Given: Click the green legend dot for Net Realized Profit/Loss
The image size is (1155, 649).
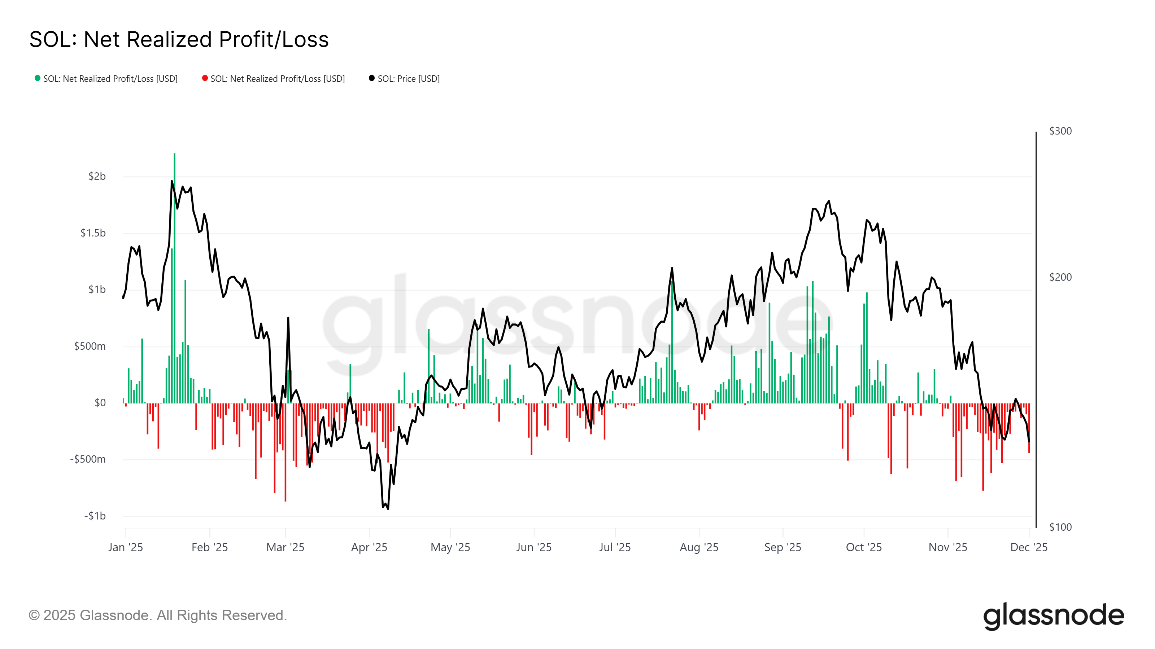Looking at the screenshot, I should click(38, 78).
